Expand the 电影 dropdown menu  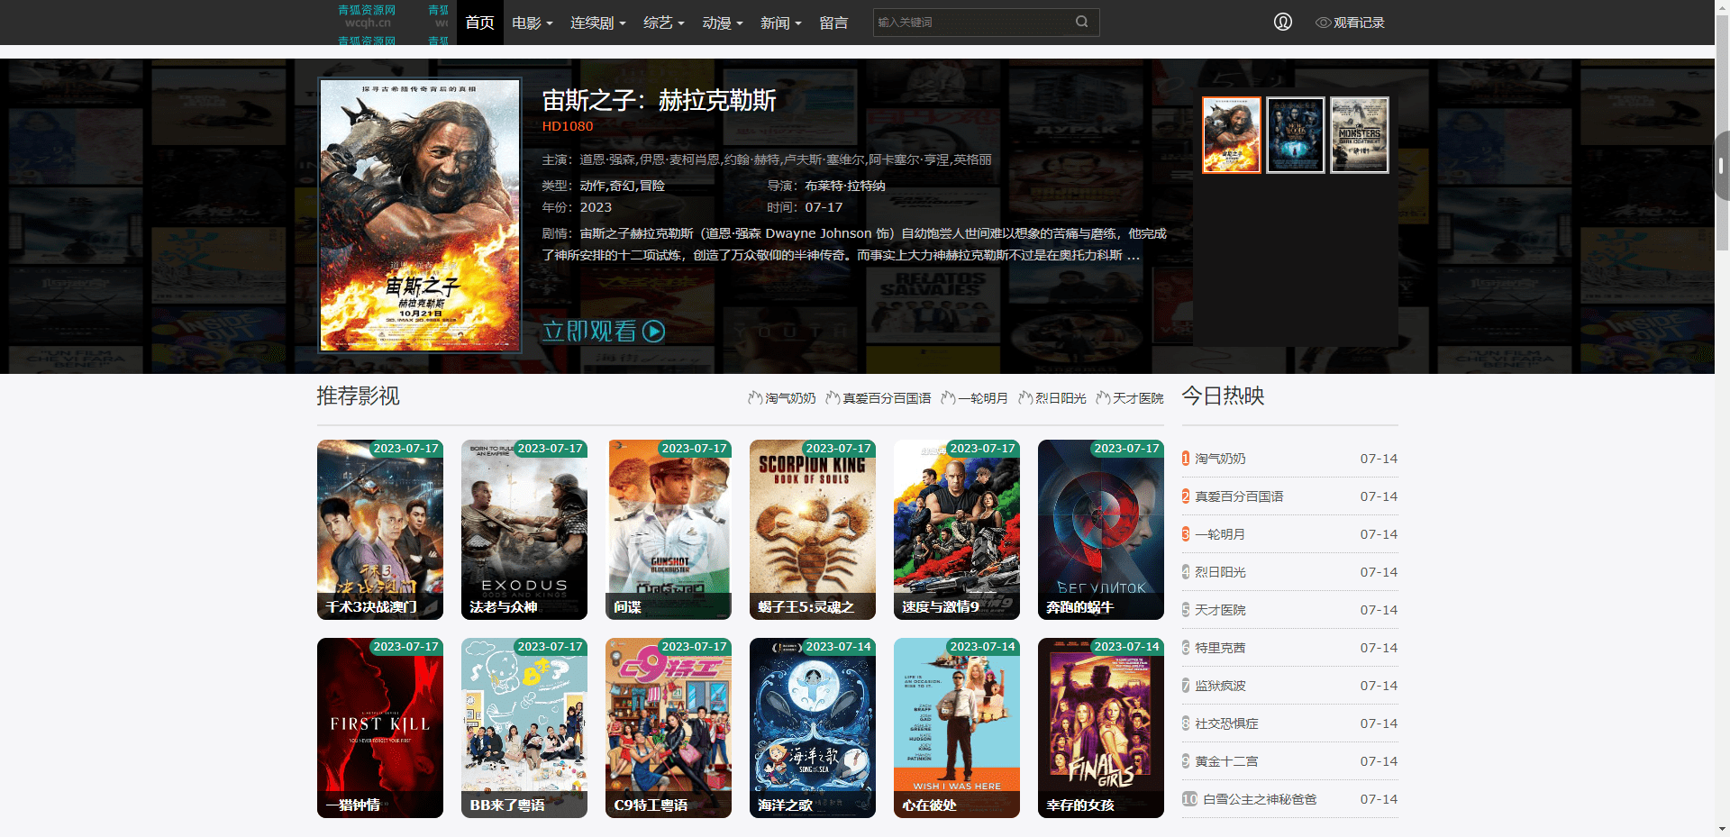click(x=532, y=23)
